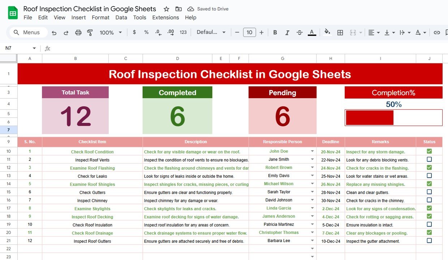448x260 pixels.
Task: Click the merge cells icon
Action: [353, 32]
